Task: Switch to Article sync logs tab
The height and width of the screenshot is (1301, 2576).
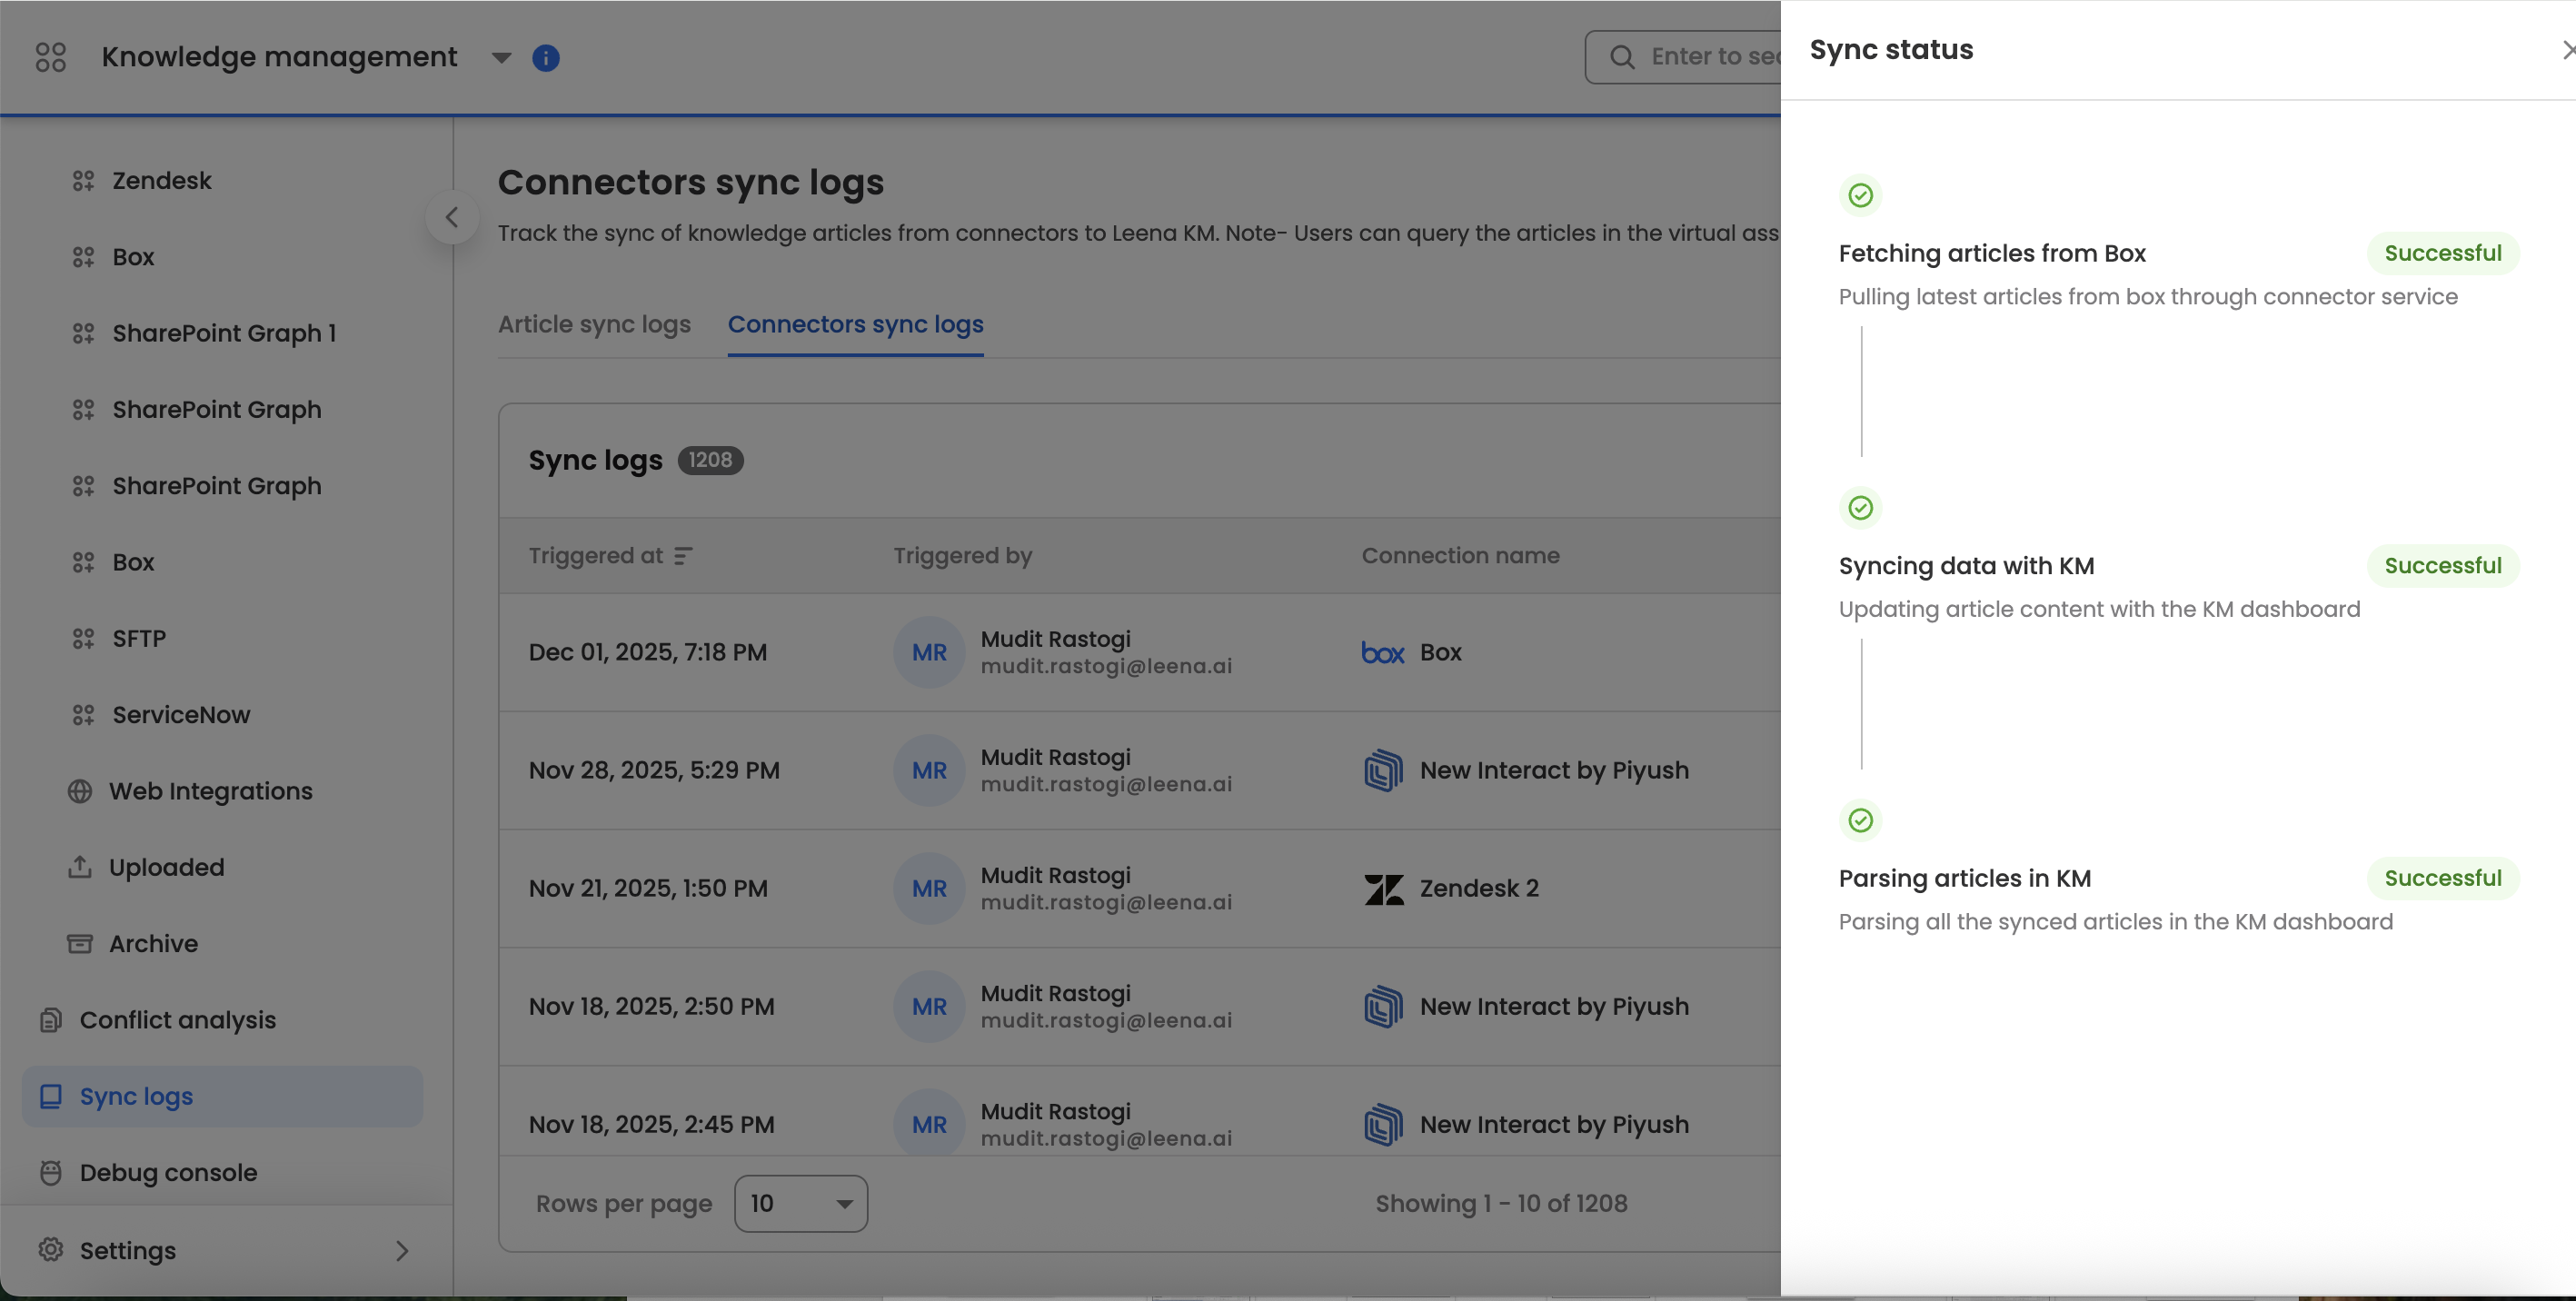Action: [594, 324]
